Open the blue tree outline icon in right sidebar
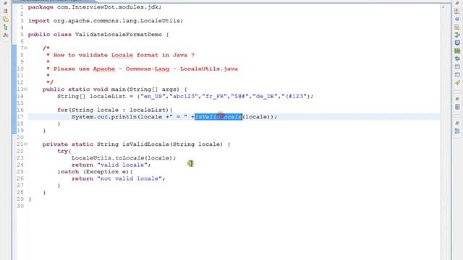 click(x=457, y=131)
